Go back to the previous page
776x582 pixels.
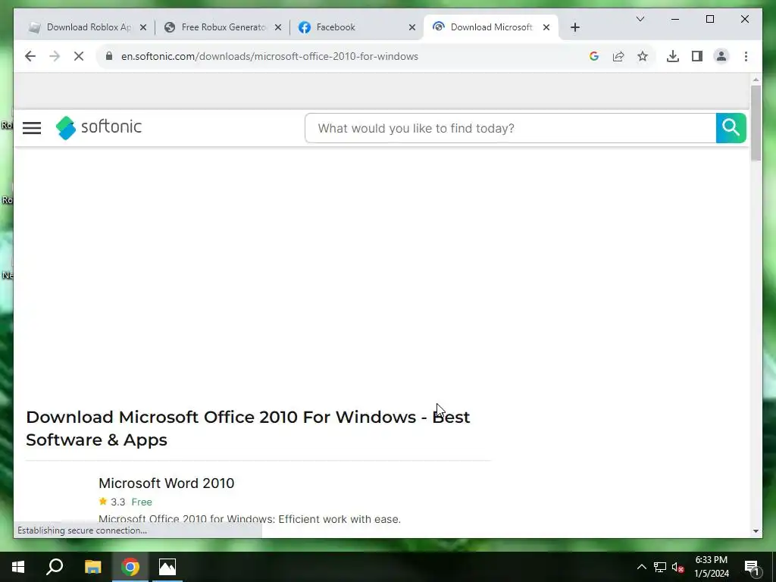pos(30,56)
